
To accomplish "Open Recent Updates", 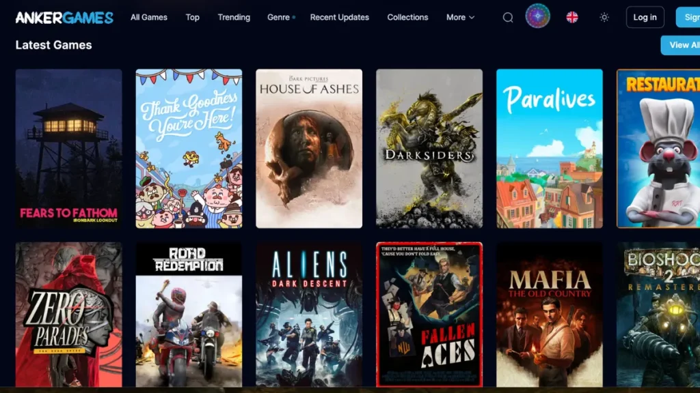I will [340, 17].
